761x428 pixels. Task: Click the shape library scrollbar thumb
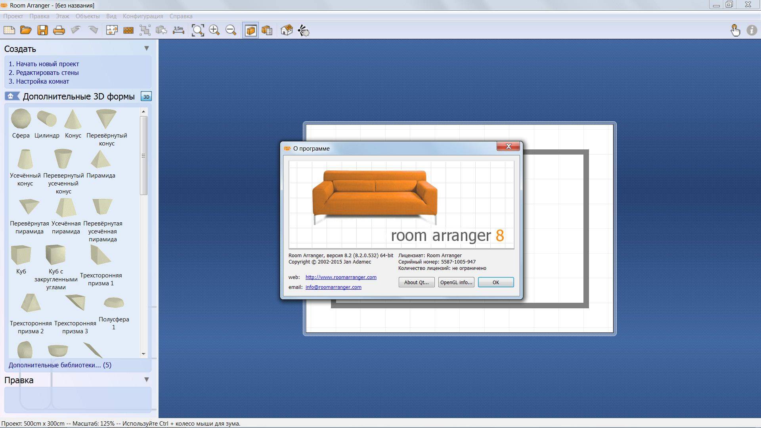[x=143, y=155]
